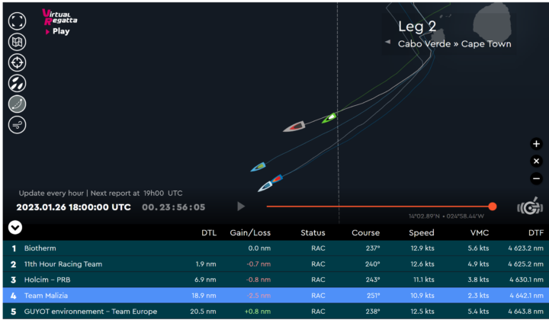Screen dimensions: 549x323
Task: Click 11th Hour's 12.6 kts speed value
Action: [422, 264]
